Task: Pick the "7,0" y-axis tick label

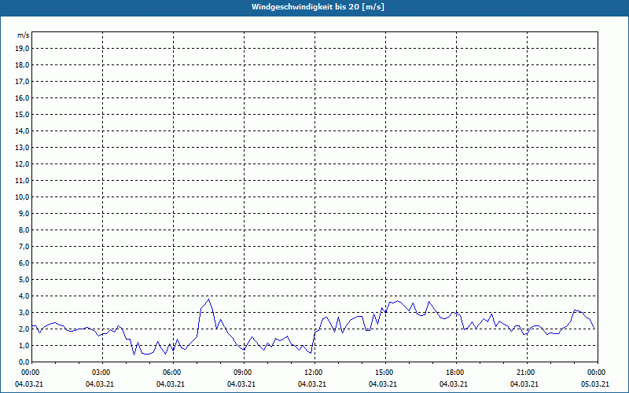Action: click(x=24, y=246)
